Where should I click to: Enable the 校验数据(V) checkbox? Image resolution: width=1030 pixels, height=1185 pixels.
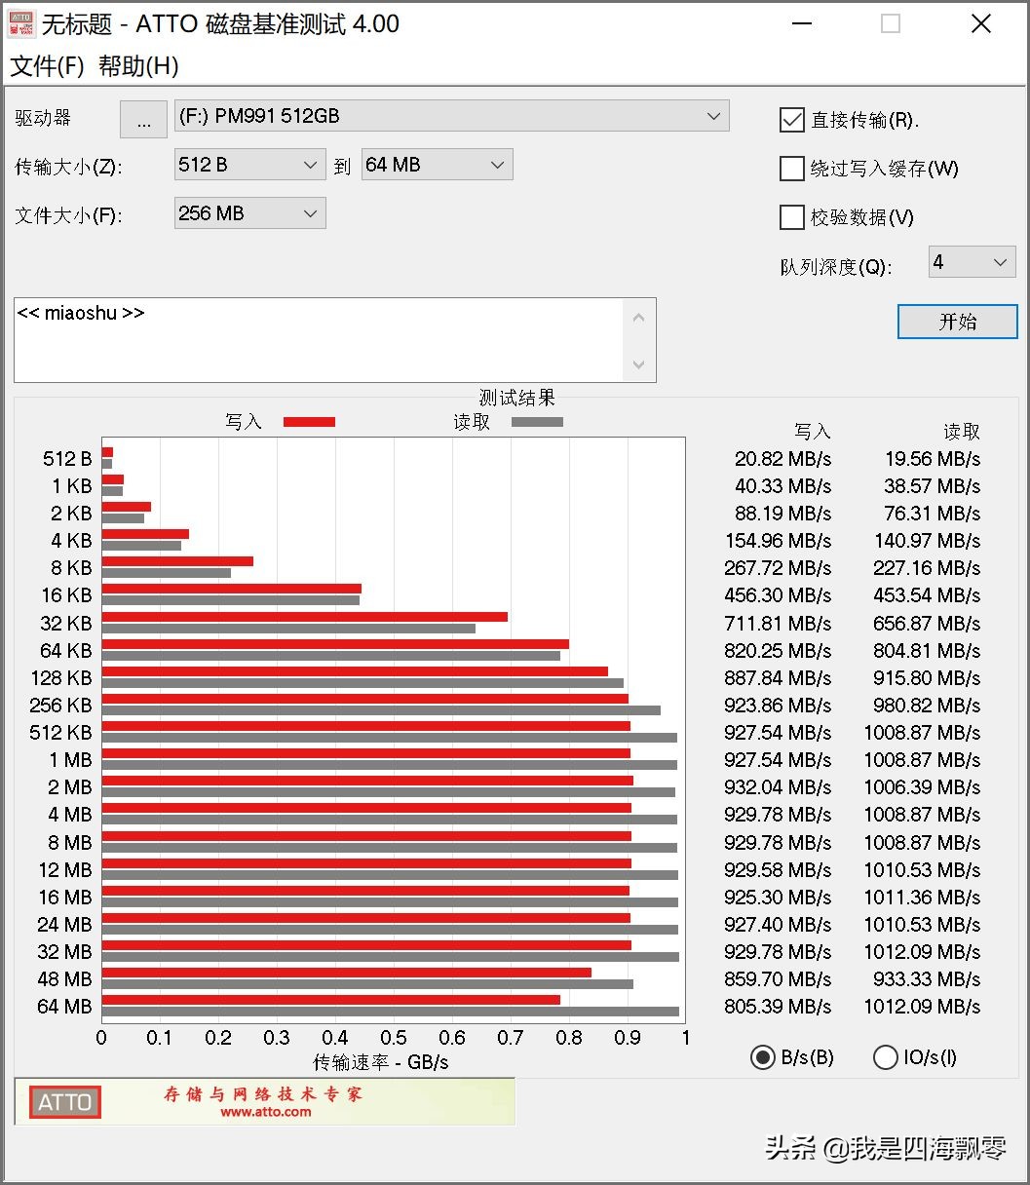[791, 217]
